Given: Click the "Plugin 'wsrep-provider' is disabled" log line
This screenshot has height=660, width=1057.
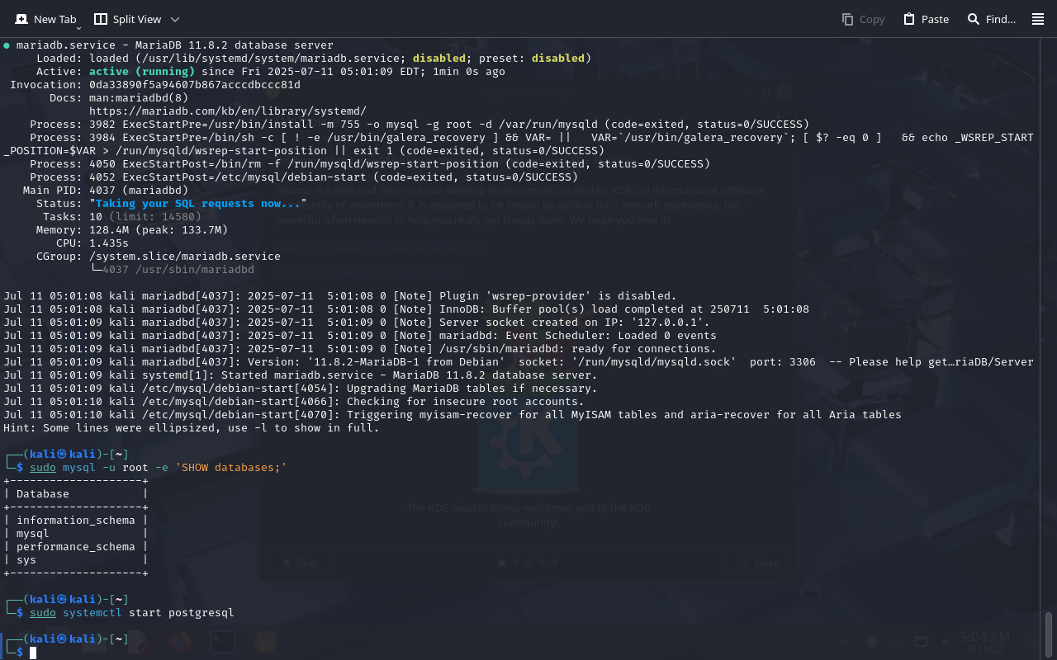Looking at the screenshot, I should click(x=340, y=296).
